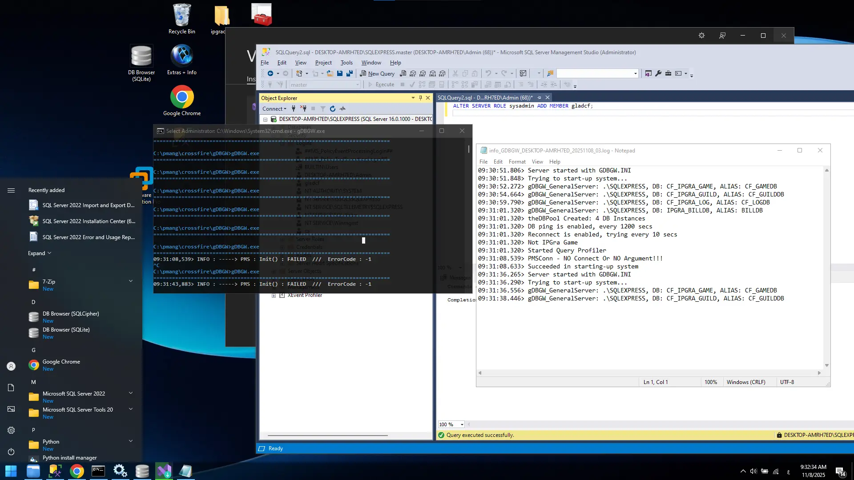Click Save All icon in SSMS toolbar

click(350, 73)
